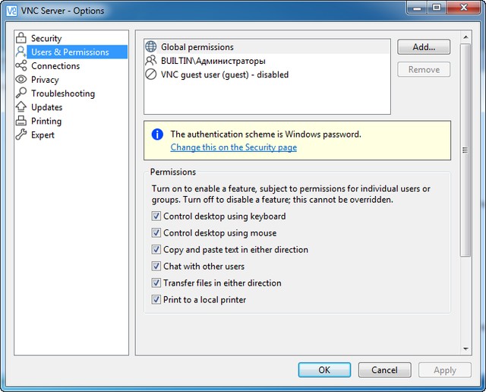Click the administrators group icon
The height and width of the screenshot is (392, 486).
click(x=151, y=60)
